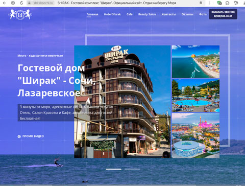Go to the Cafe section
The image size is (245, 186).
tap(130, 14)
